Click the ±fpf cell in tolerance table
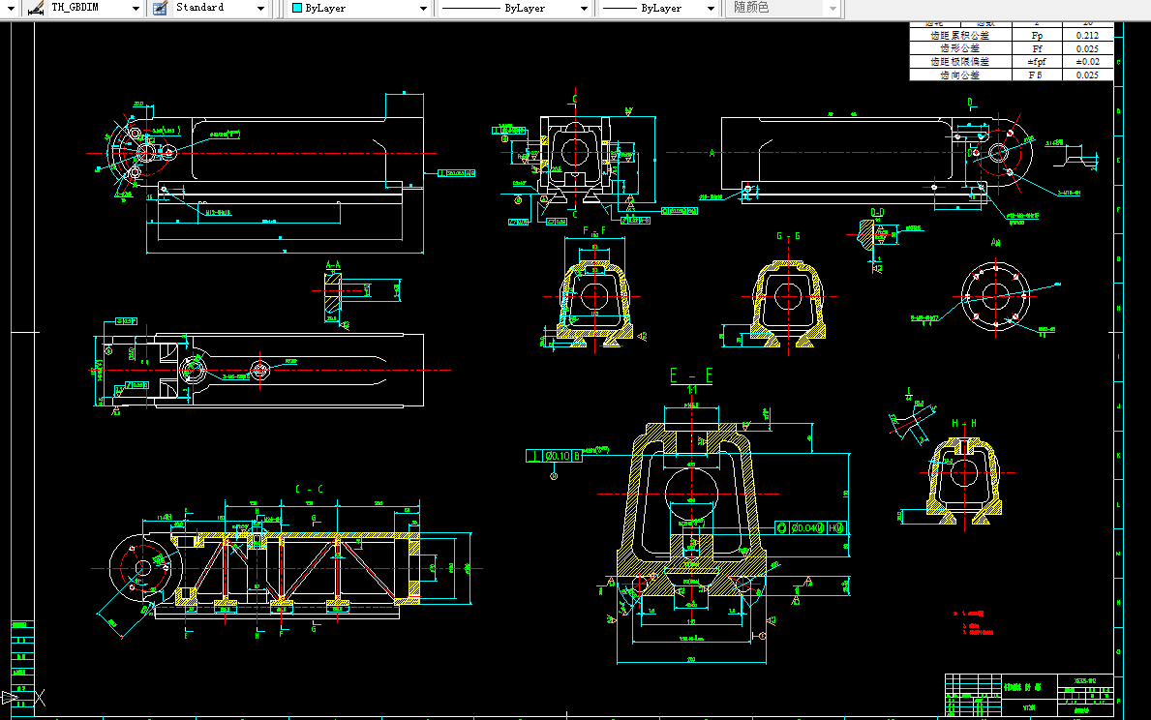 1035,61
